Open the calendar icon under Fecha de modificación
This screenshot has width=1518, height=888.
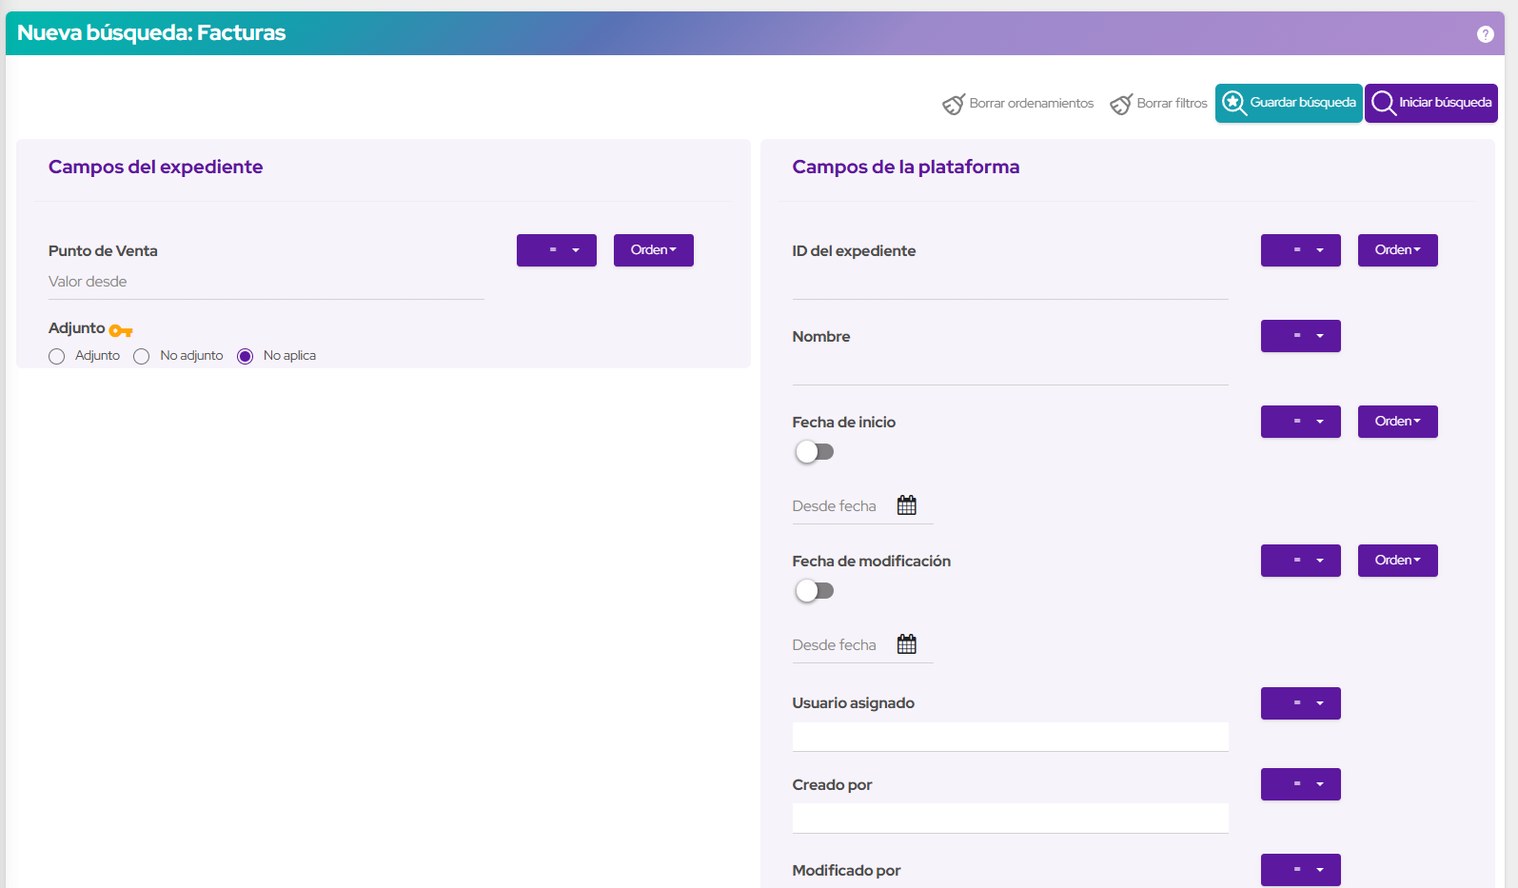(906, 644)
